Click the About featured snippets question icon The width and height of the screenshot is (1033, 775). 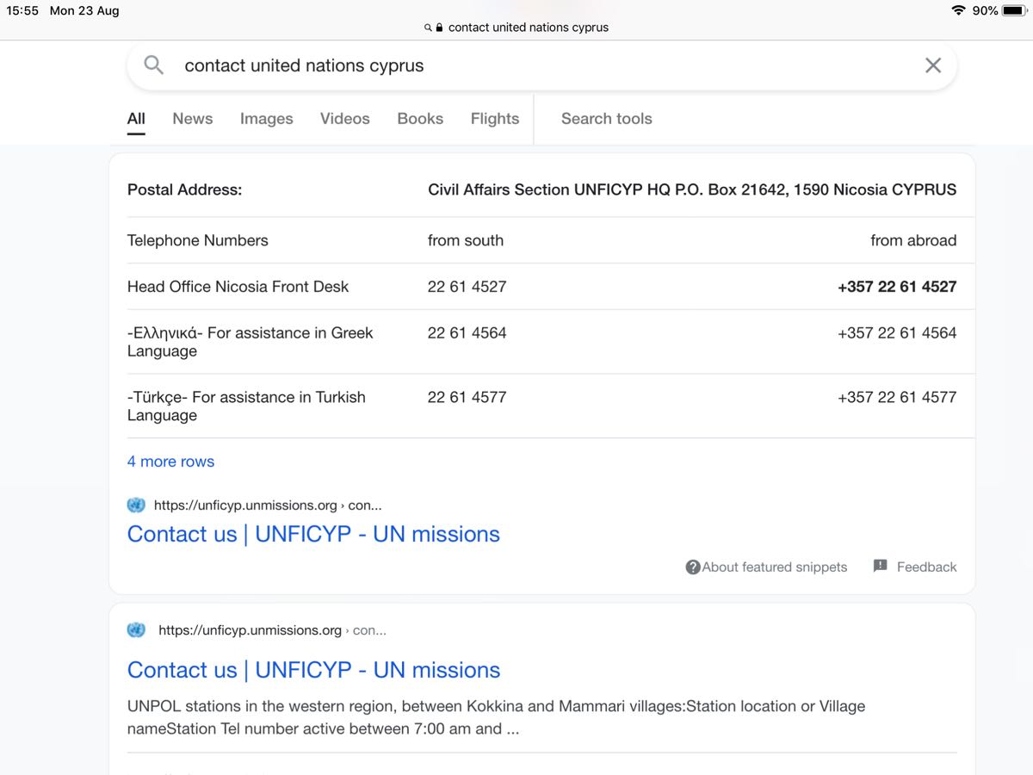click(x=693, y=567)
